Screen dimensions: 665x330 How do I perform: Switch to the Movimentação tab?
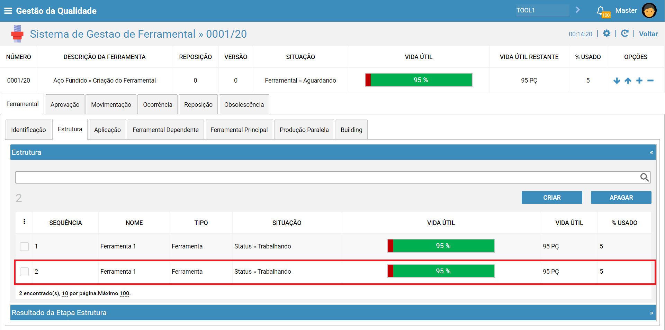point(111,104)
